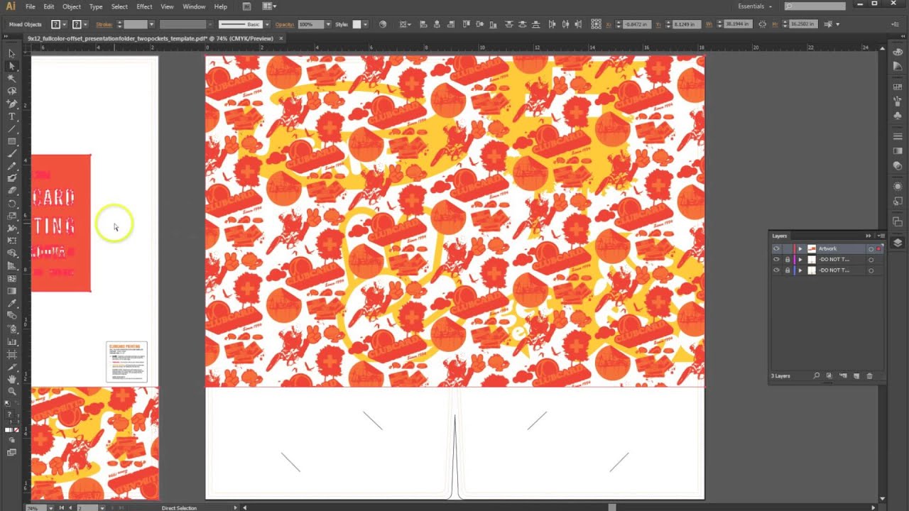Open the File menu

31,6
